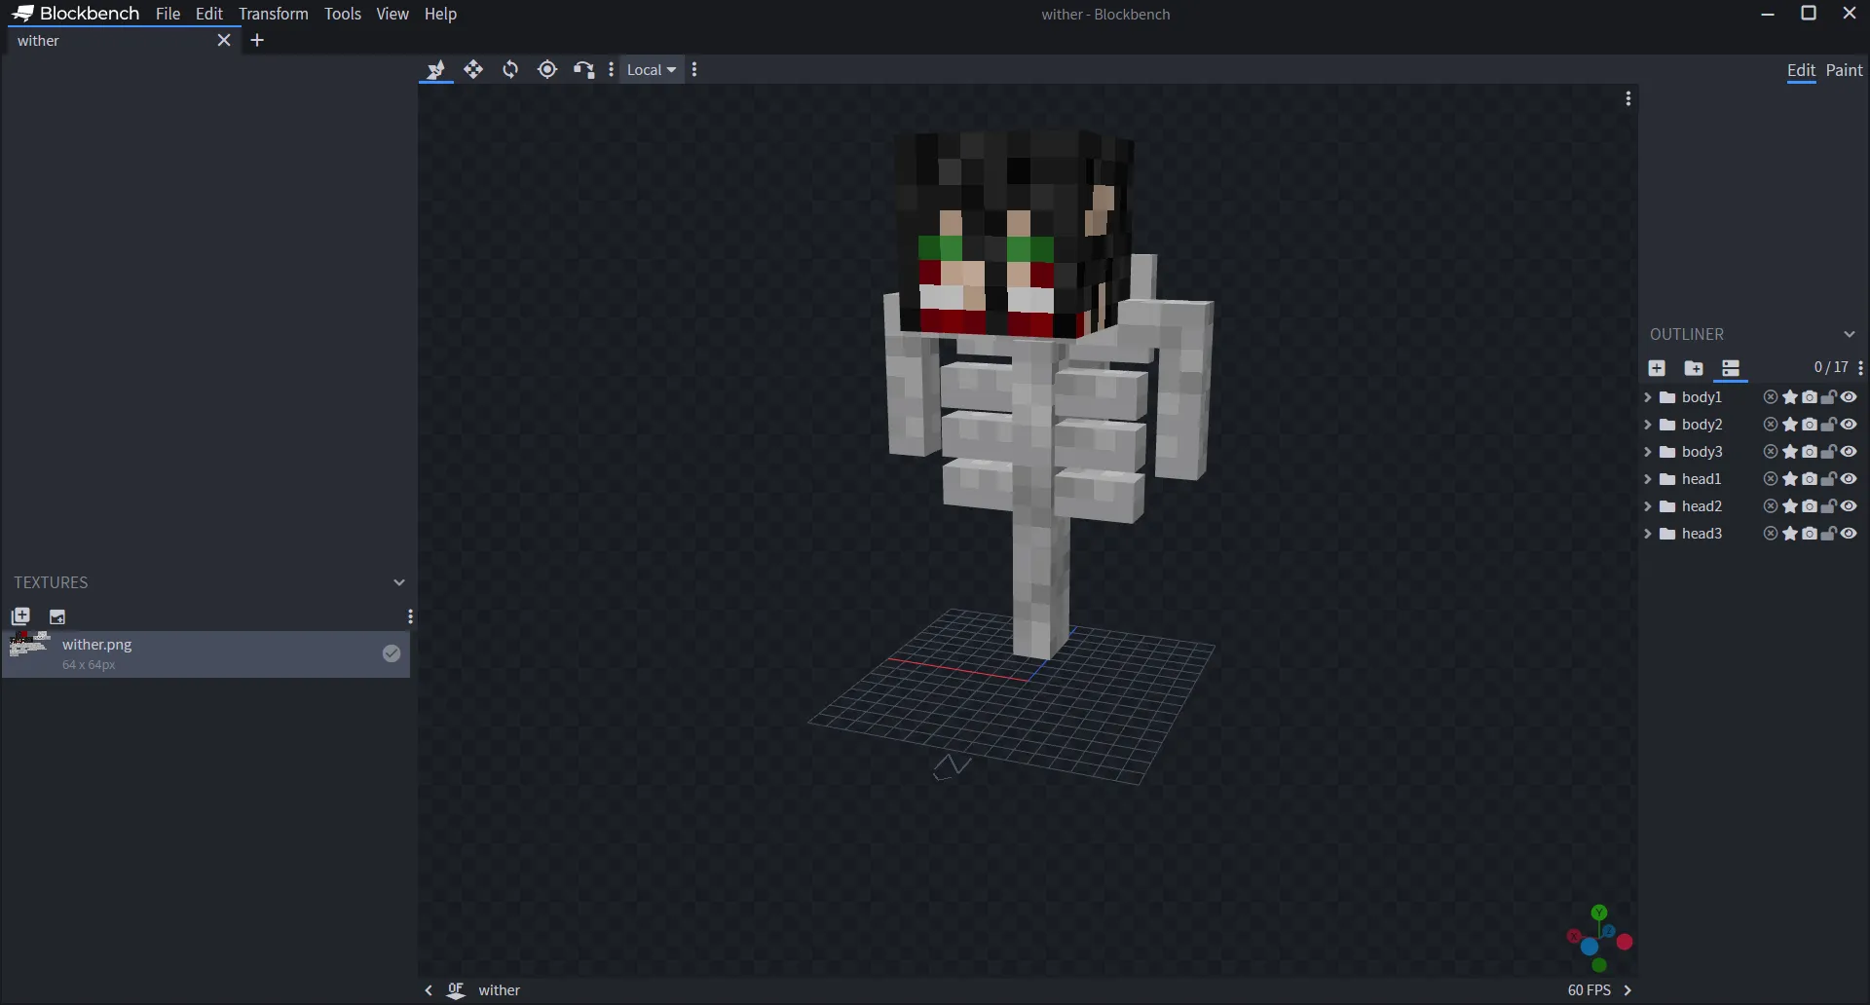Click the Create Texture icon

coord(57,616)
